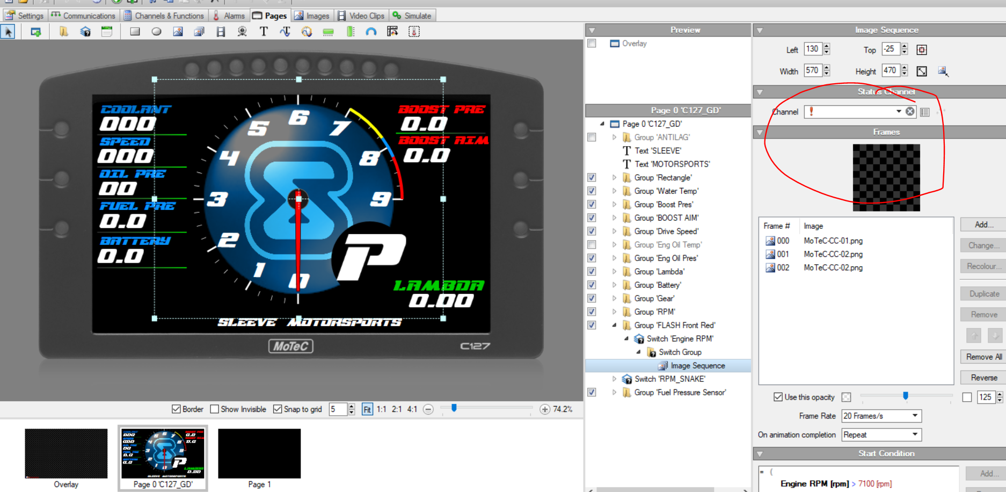The width and height of the screenshot is (1006, 492).
Task: Click the canvas zoom slider
Action: tap(454, 408)
